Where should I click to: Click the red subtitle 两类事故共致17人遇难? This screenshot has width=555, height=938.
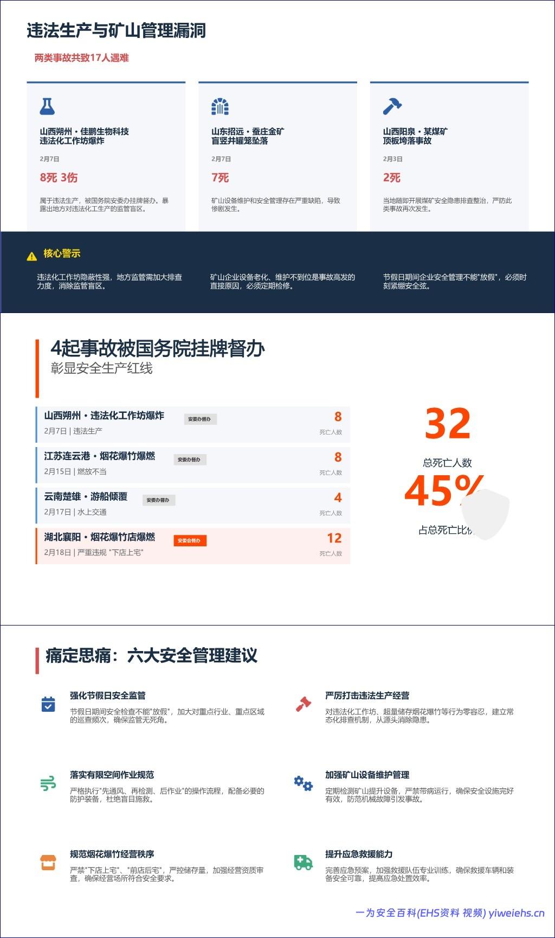point(82,58)
